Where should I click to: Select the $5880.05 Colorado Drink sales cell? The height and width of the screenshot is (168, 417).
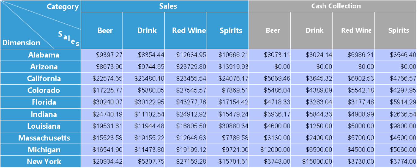tap(151, 91)
